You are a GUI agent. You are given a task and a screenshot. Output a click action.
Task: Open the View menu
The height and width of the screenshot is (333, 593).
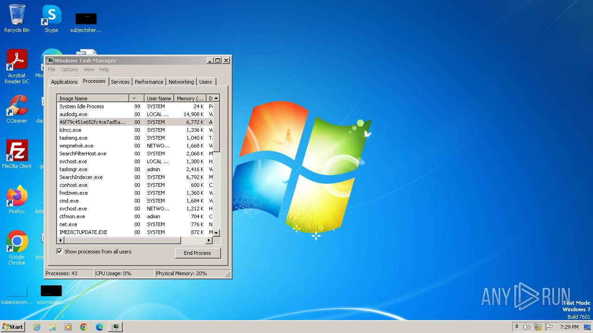[88, 69]
